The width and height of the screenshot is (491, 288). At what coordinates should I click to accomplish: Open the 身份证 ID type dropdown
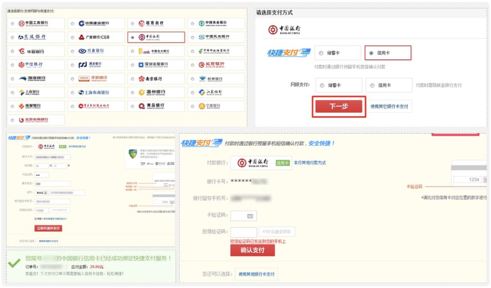pyautogui.click(x=41, y=193)
